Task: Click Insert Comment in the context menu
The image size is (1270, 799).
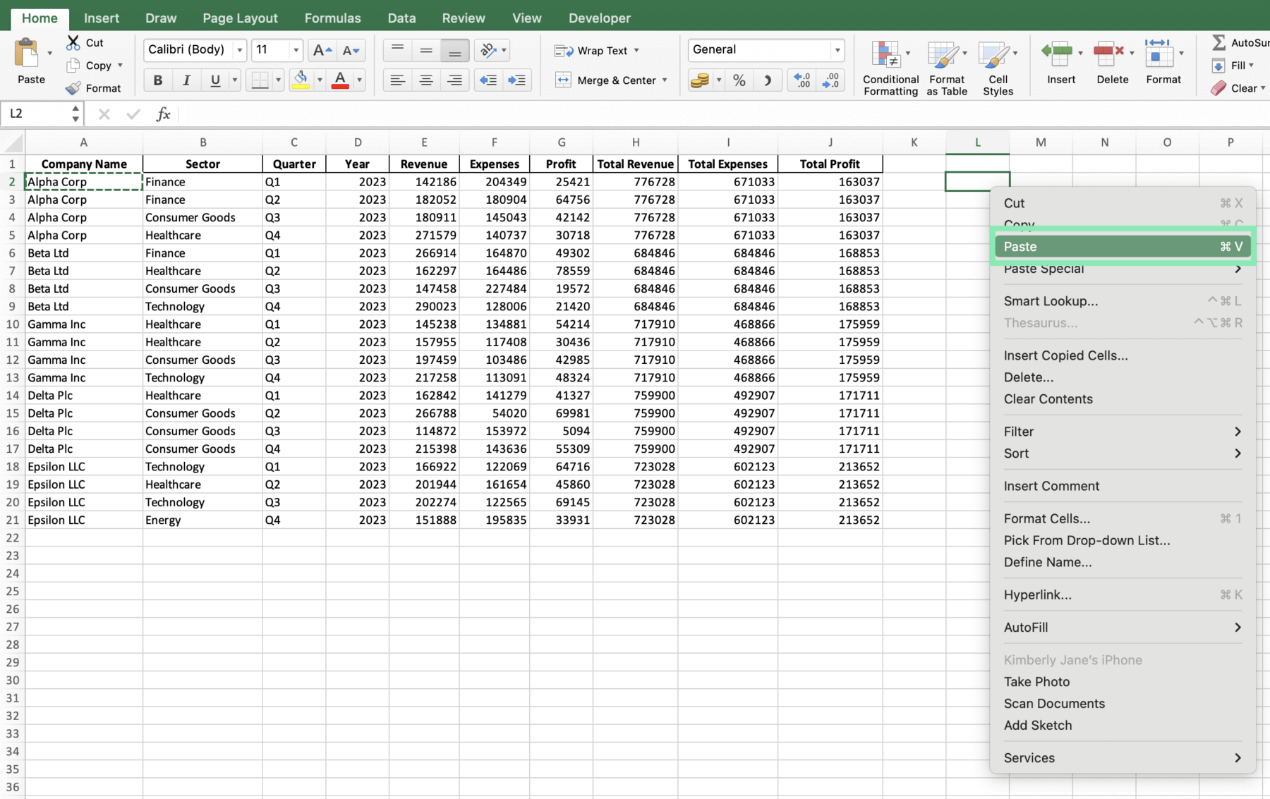Action: [1051, 485]
